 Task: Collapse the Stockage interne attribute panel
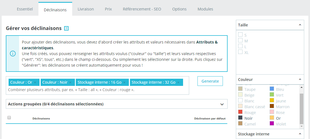pyautogui.click(x=300, y=134)
